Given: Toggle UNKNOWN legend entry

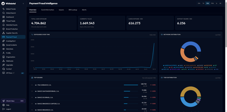Looking at the screenshot, I should point(209,69).
